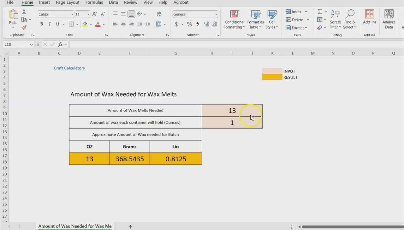This screenshot has height=230, width=404.
Task: Apply Percent Style number format
Action: click(189, 24)
